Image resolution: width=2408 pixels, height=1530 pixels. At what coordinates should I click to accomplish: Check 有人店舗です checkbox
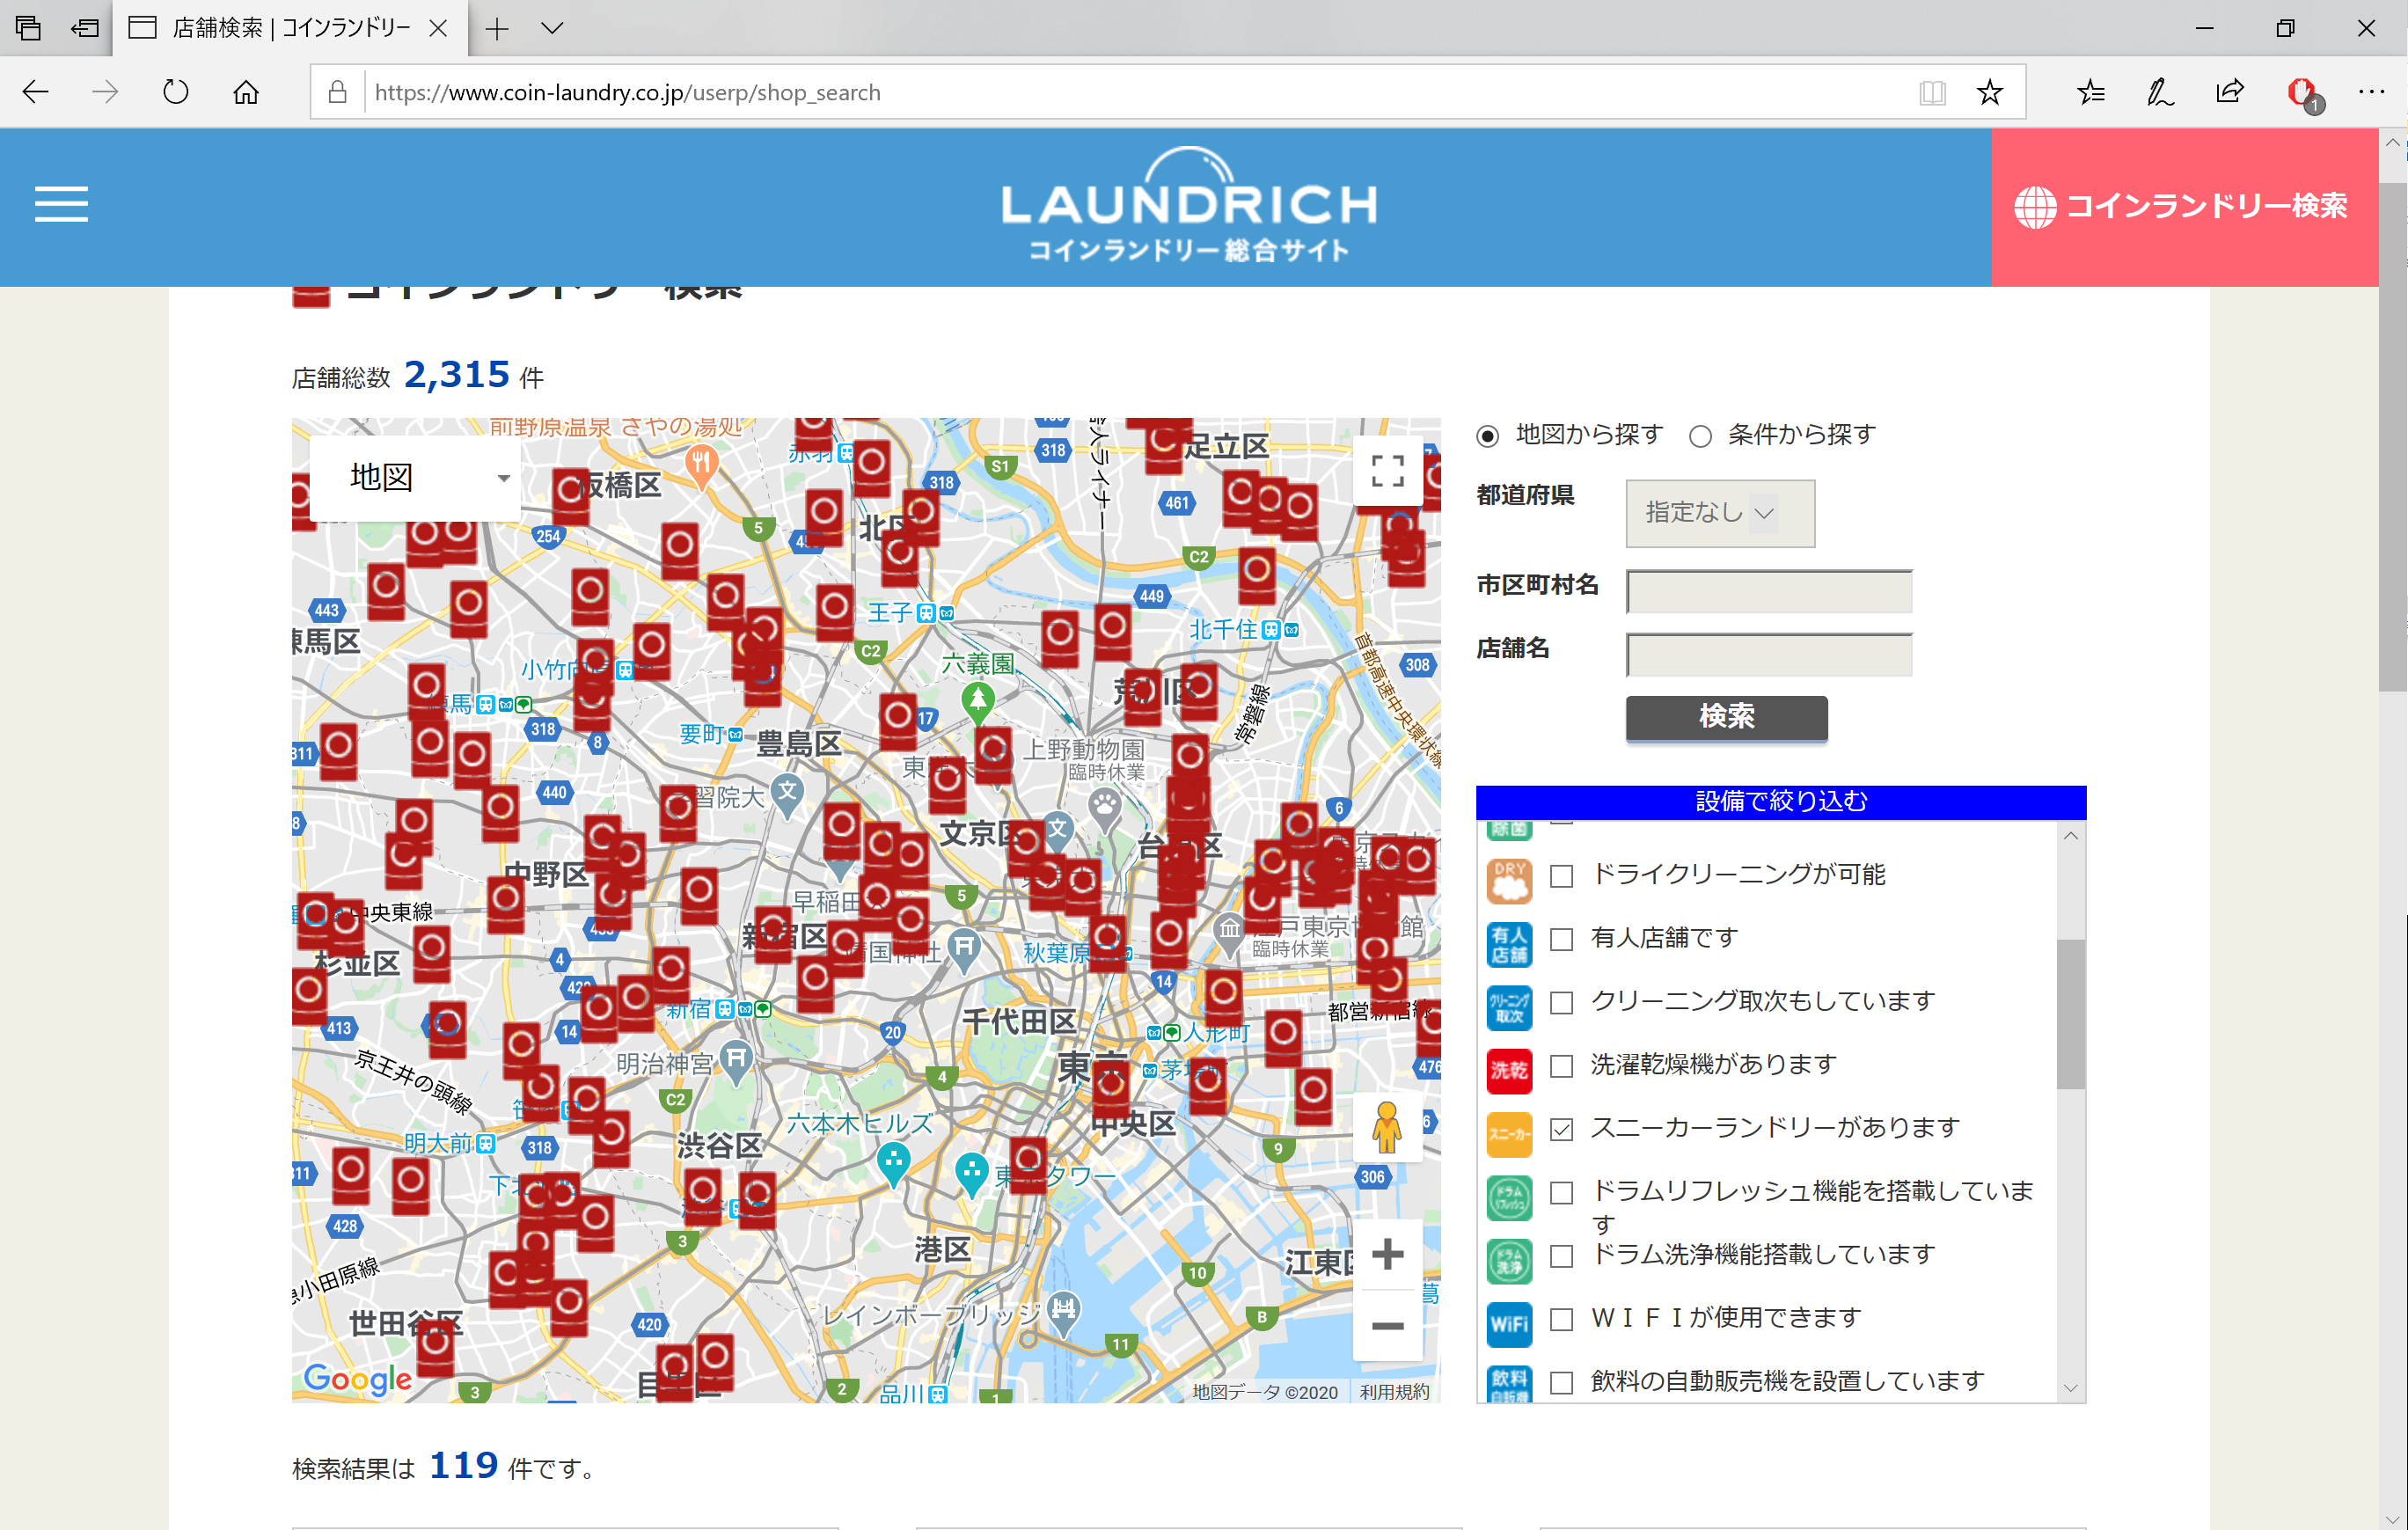pyautogui.click(x=1561, y=940)
